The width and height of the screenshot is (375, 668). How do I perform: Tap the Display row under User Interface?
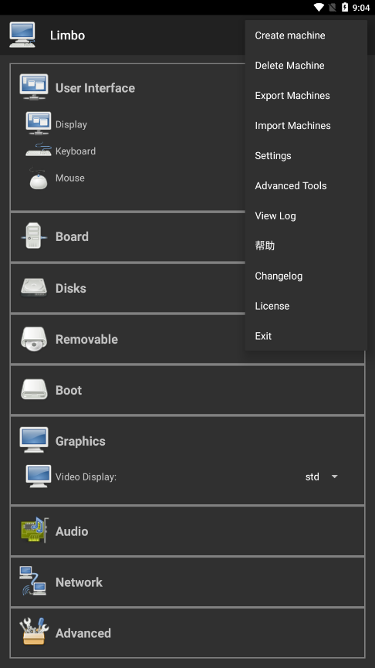127,124
